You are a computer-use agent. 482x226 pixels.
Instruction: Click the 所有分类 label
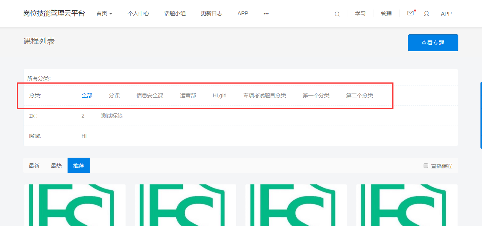[x=39, y=78]
